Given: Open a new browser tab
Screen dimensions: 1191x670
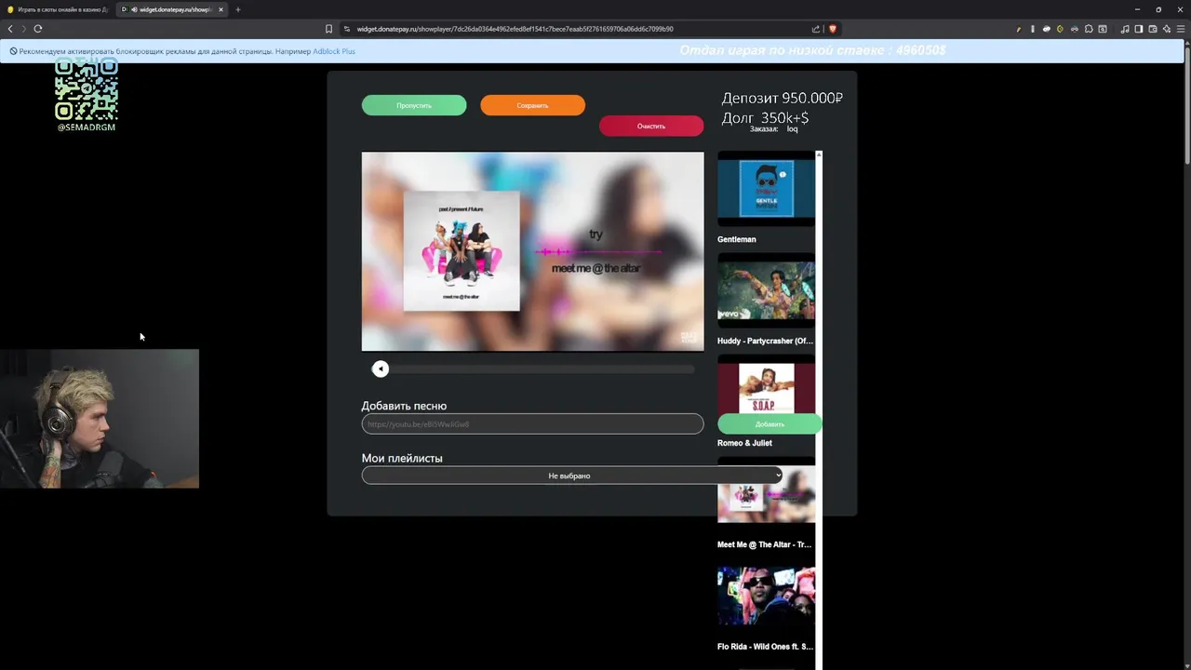Looking at the screenshot, I should (x=237, y=9).
